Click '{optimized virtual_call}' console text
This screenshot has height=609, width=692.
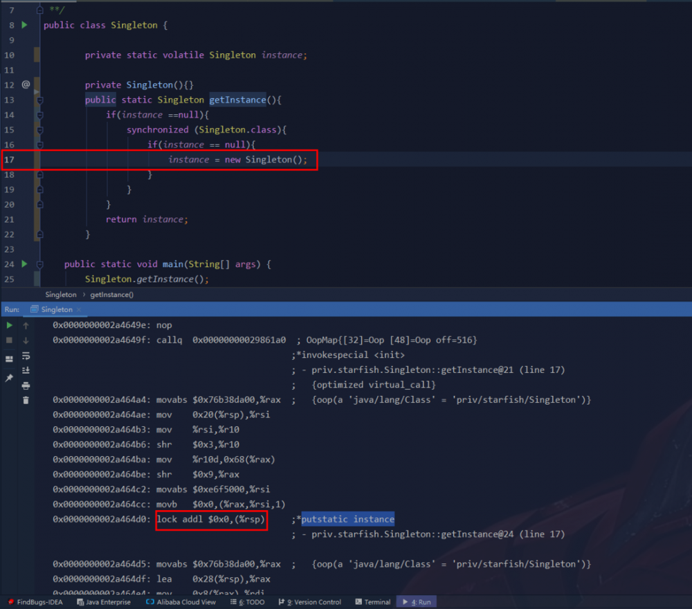pyautogui.click(x=374, y=385)
